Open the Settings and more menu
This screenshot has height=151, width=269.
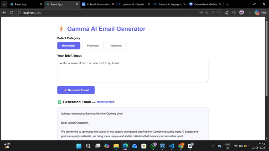pyautogui.click(x=249, y=13)
